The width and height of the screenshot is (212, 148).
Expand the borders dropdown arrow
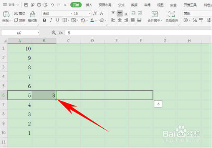point(68,20)
